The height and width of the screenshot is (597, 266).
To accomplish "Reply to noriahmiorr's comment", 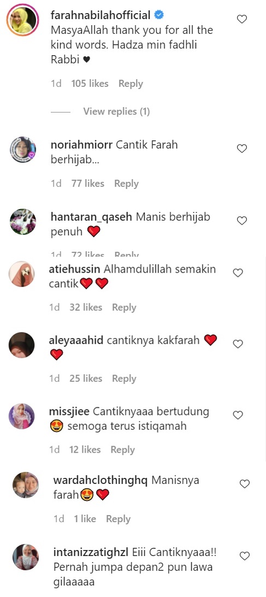I will point(126,184).
